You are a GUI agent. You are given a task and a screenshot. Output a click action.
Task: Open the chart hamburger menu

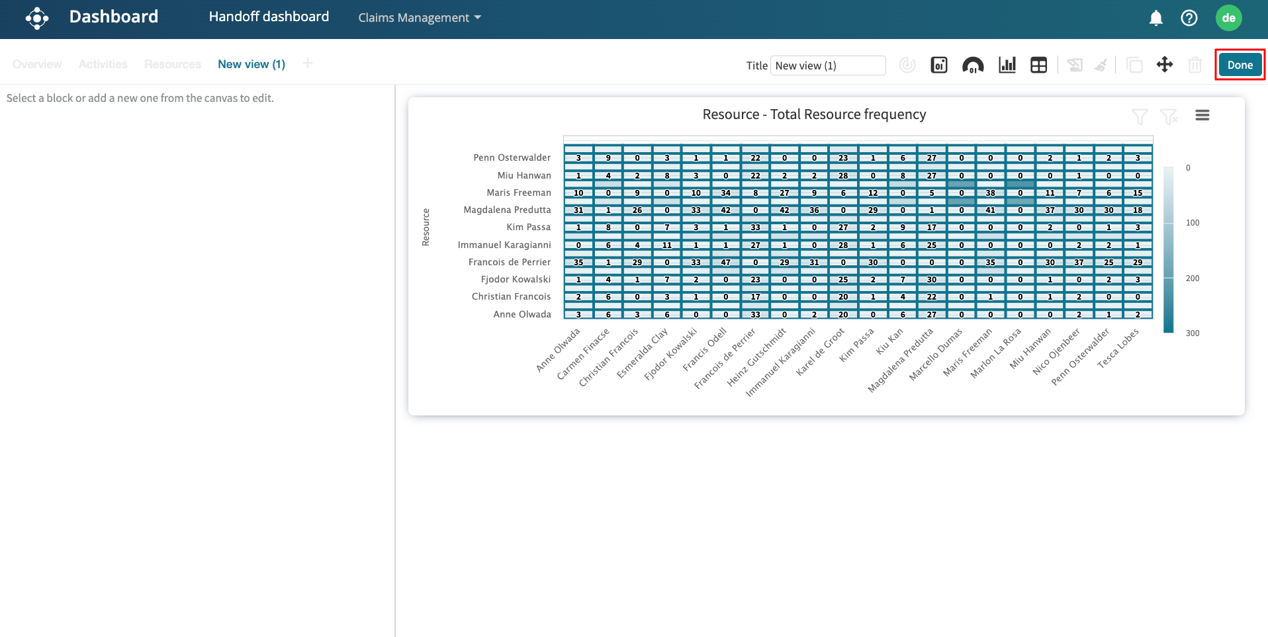tap(1202, 115)
